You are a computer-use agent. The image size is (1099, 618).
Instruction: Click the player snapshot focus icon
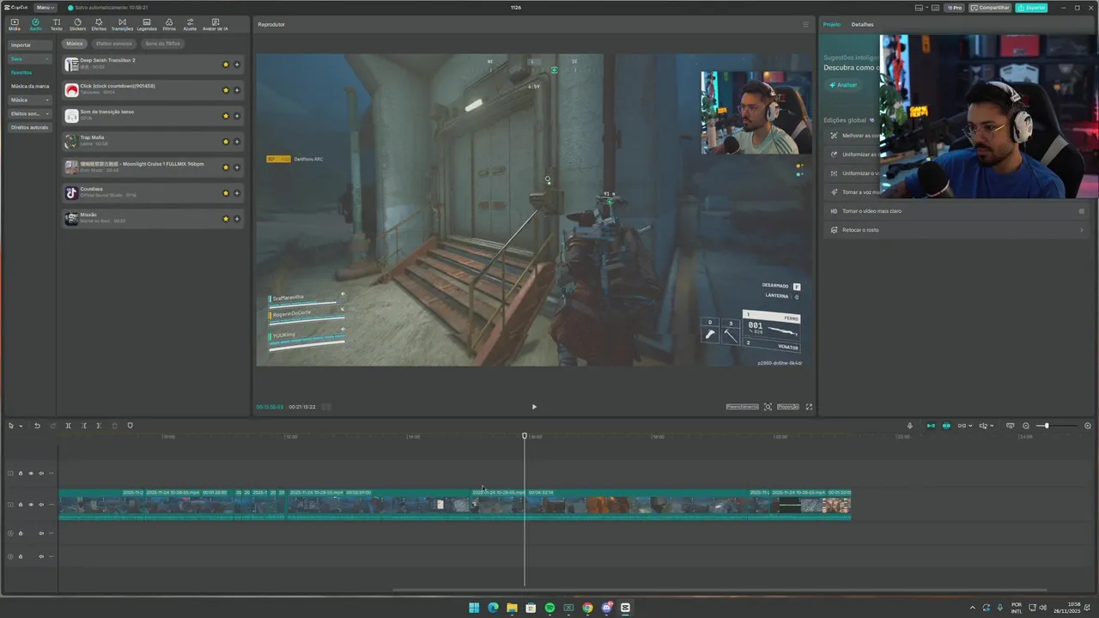coord(768,407)
